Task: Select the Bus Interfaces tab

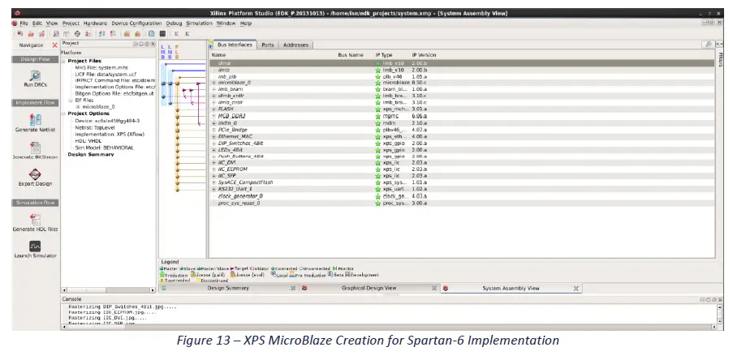Action: [235, 45]
